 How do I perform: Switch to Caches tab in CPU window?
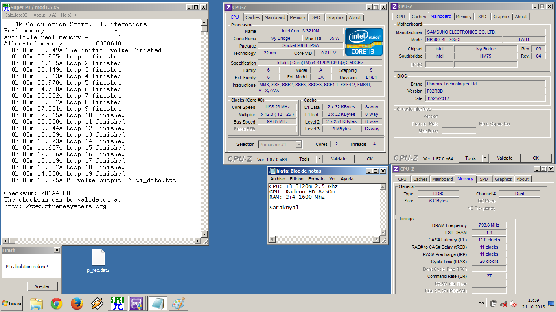point(253,17)
